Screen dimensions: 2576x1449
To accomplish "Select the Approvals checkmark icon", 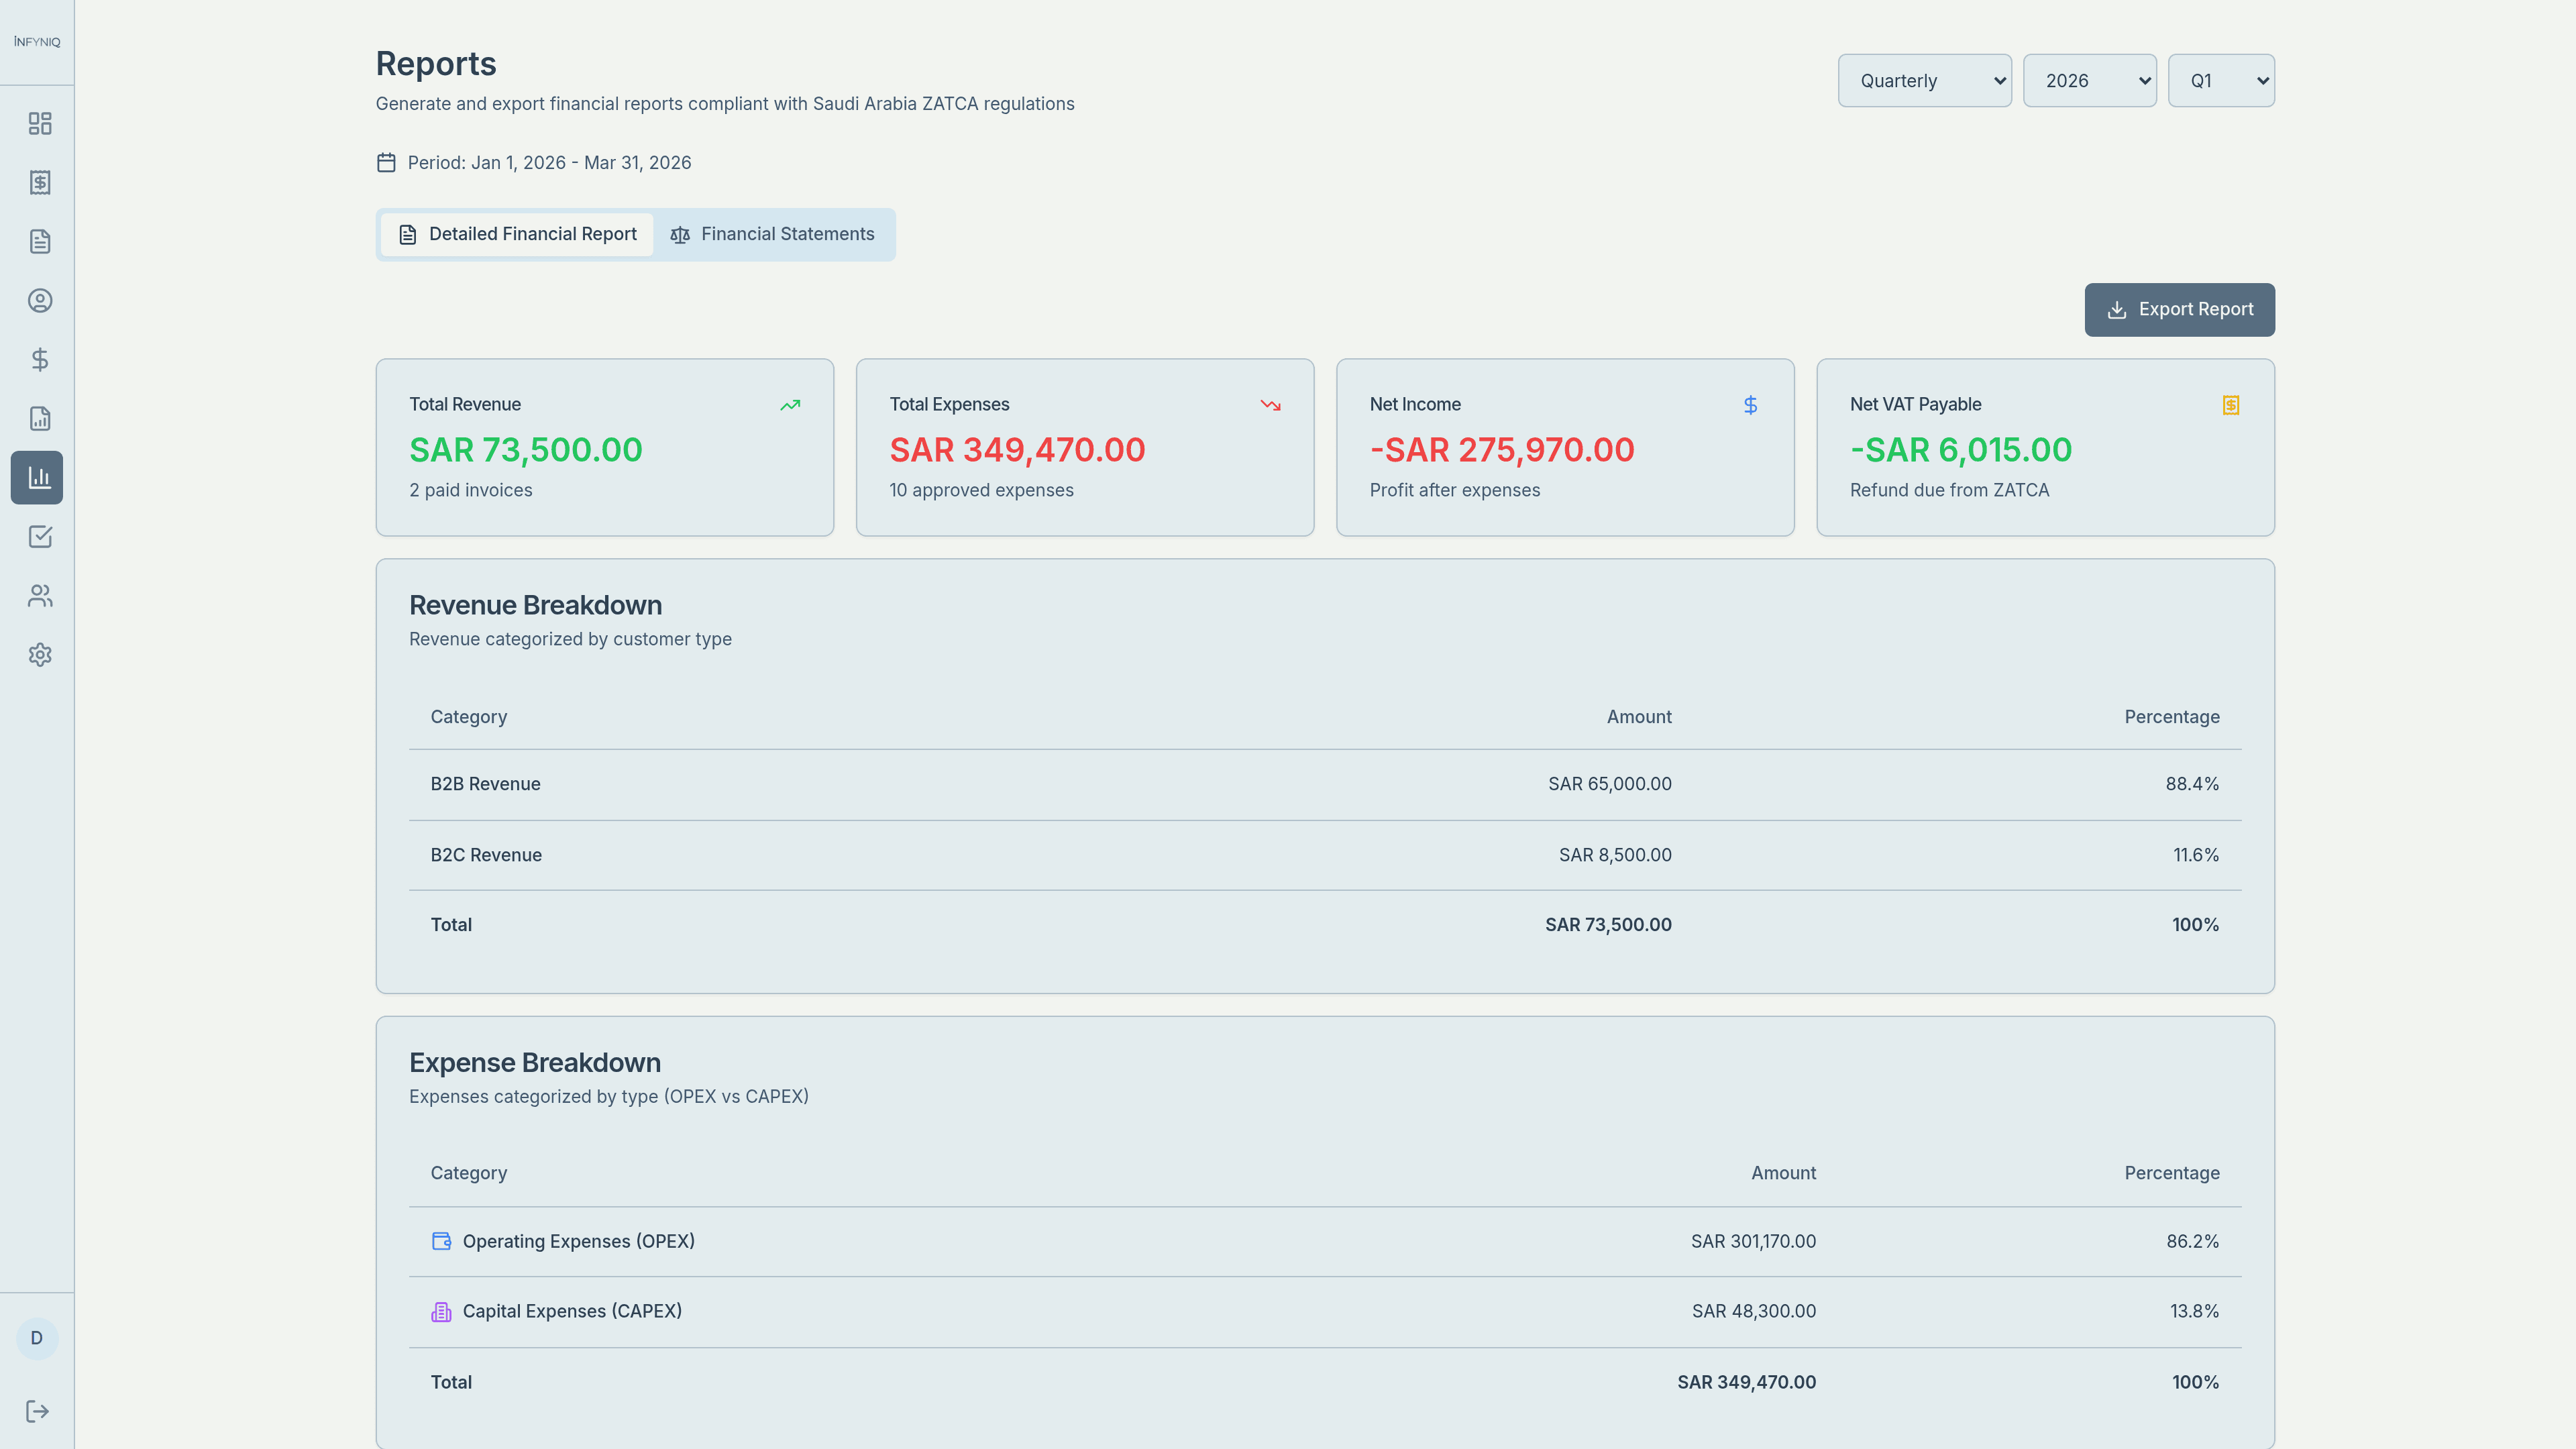I will coord(39,537).
